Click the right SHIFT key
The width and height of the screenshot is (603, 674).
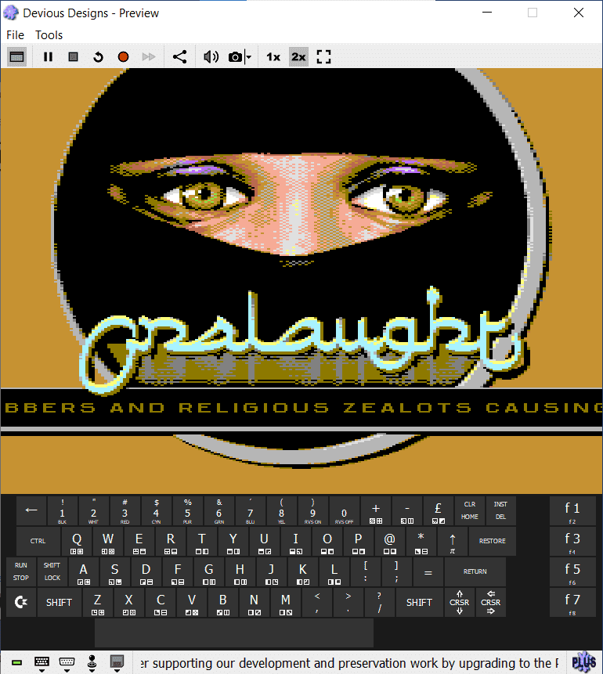(419, 602)
